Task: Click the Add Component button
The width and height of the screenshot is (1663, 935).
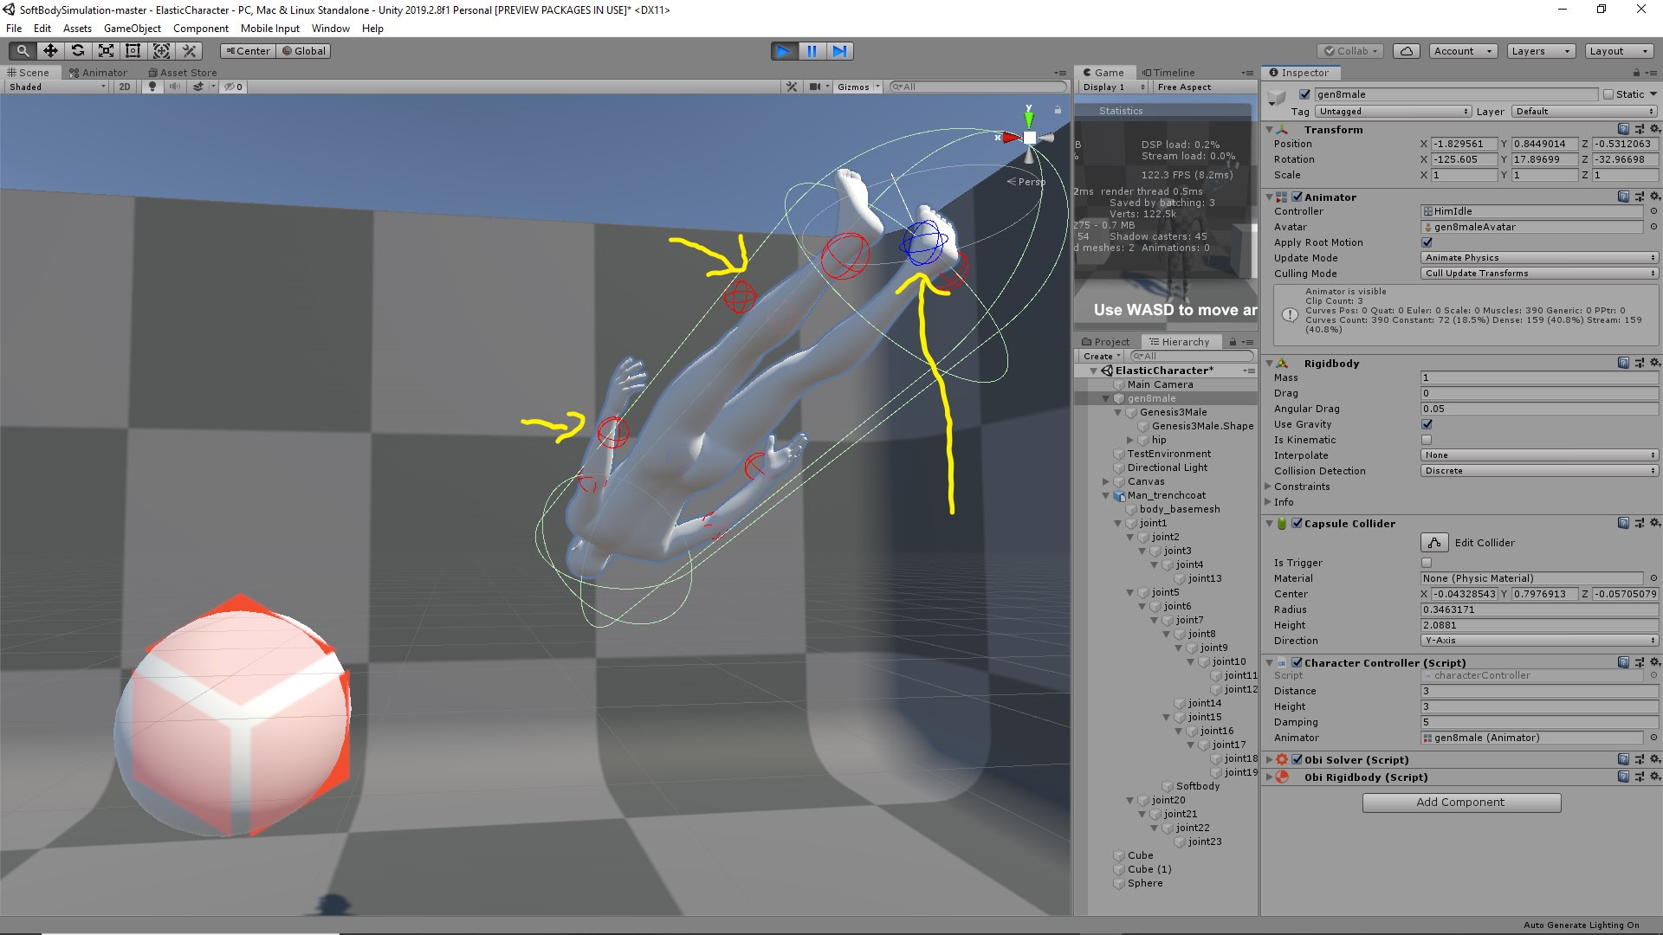Action: click(x=1460, y=802)
